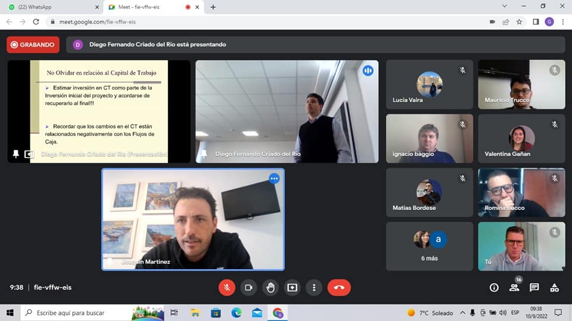The width and height of the screenshot is (572, 321).
Task: Click muted mic icon on Matias Bordese tile
Action: [462, 179]
